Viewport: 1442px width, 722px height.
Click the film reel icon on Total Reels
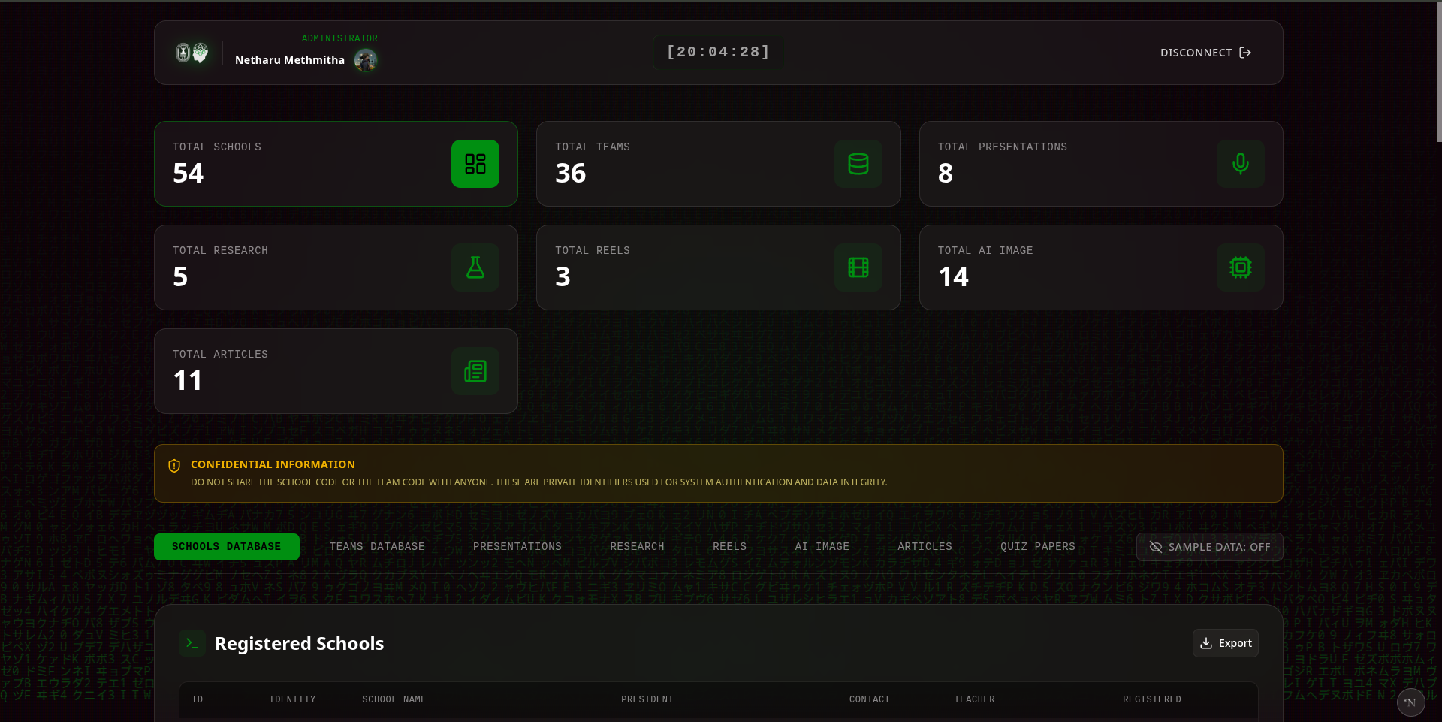click(858, 267)
